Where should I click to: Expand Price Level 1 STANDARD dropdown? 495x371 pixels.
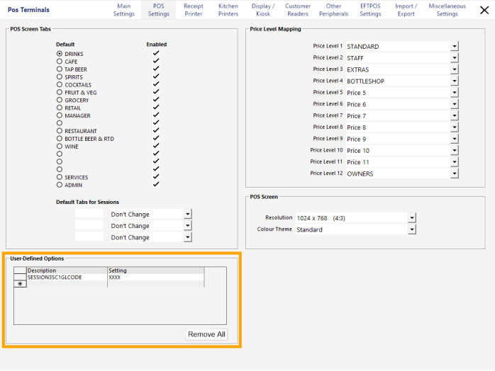pyautogui.click(x=455, y=46)
